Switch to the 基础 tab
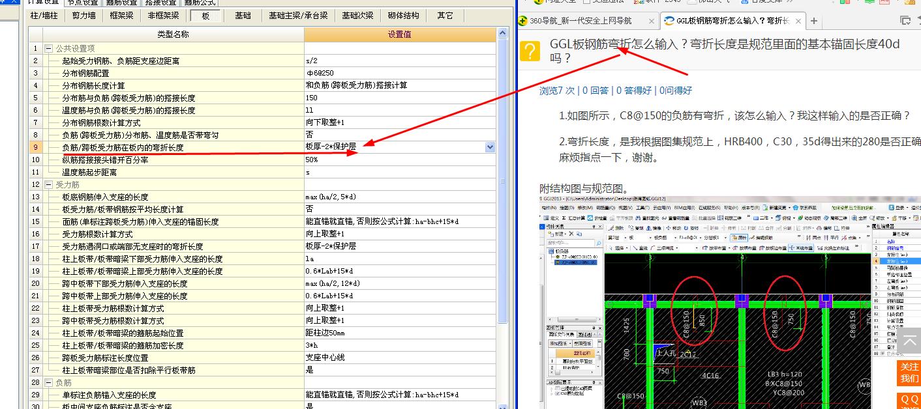Image resolution: width=921 pixels, height=409 pixels. tap(243, 16)
